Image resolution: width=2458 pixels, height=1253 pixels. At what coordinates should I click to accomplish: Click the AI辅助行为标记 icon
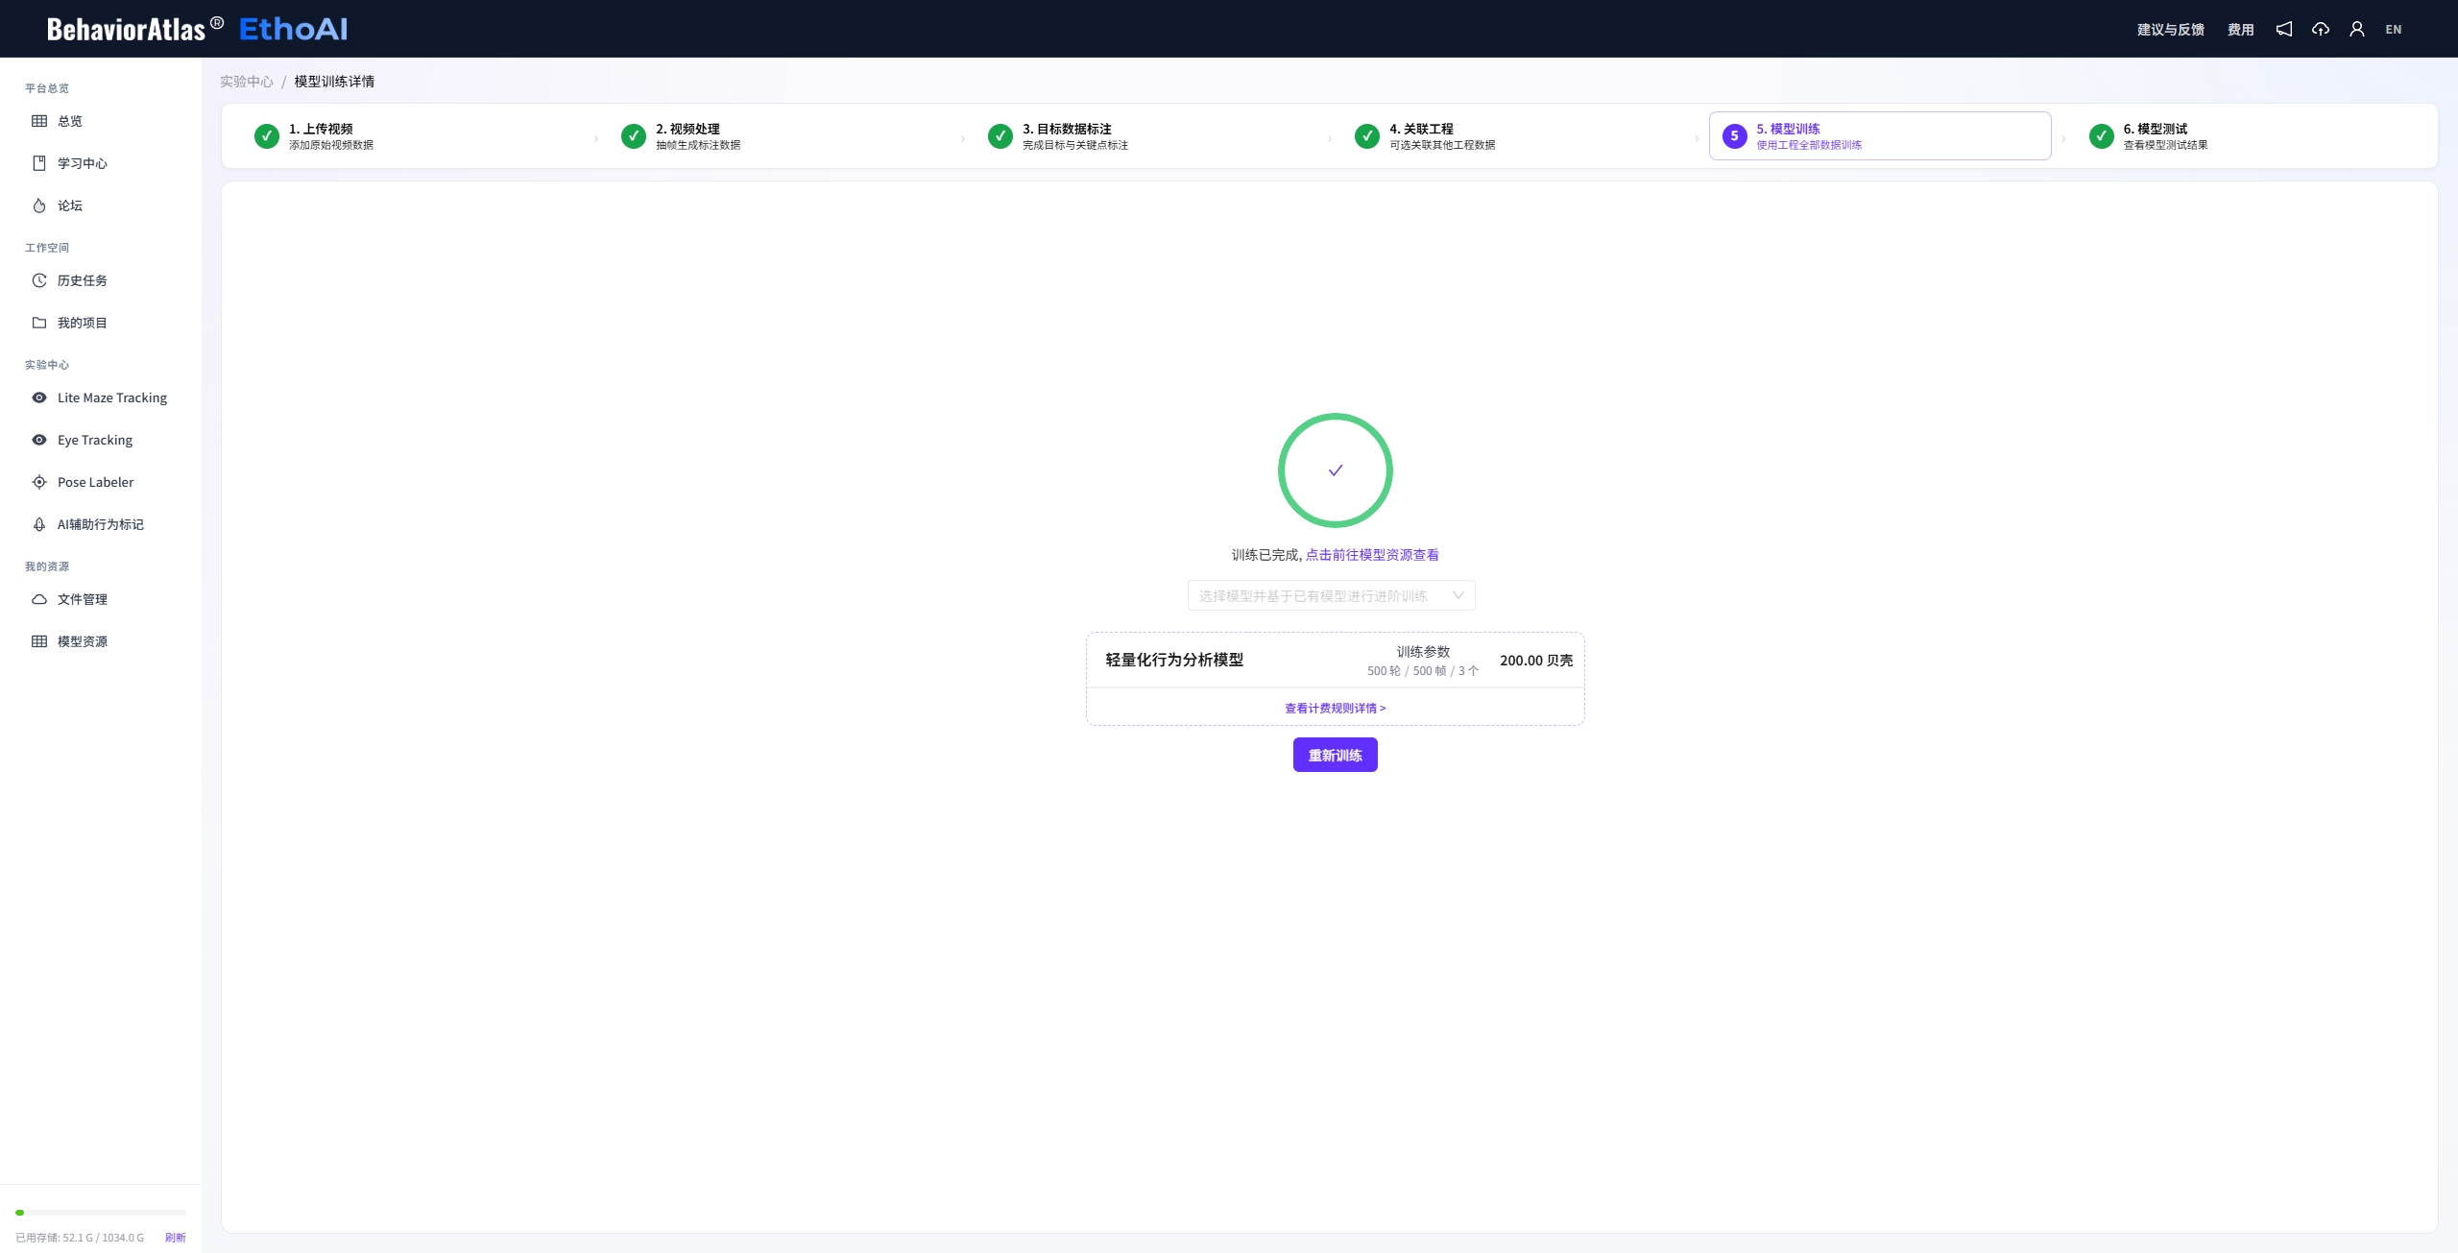click(x=39, y=524)
